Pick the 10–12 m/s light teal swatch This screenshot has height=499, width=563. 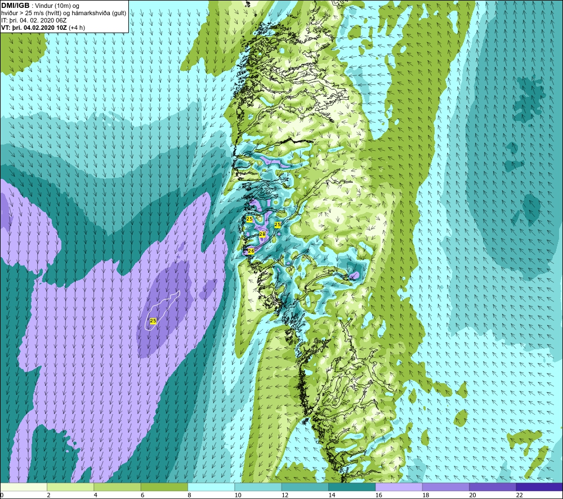(x=258, y=487)
